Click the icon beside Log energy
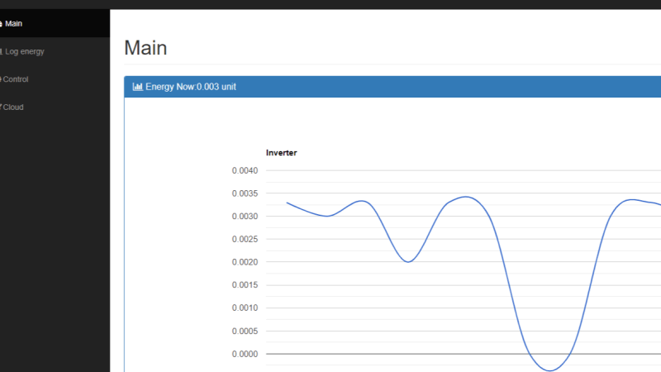 pos(1,51)
